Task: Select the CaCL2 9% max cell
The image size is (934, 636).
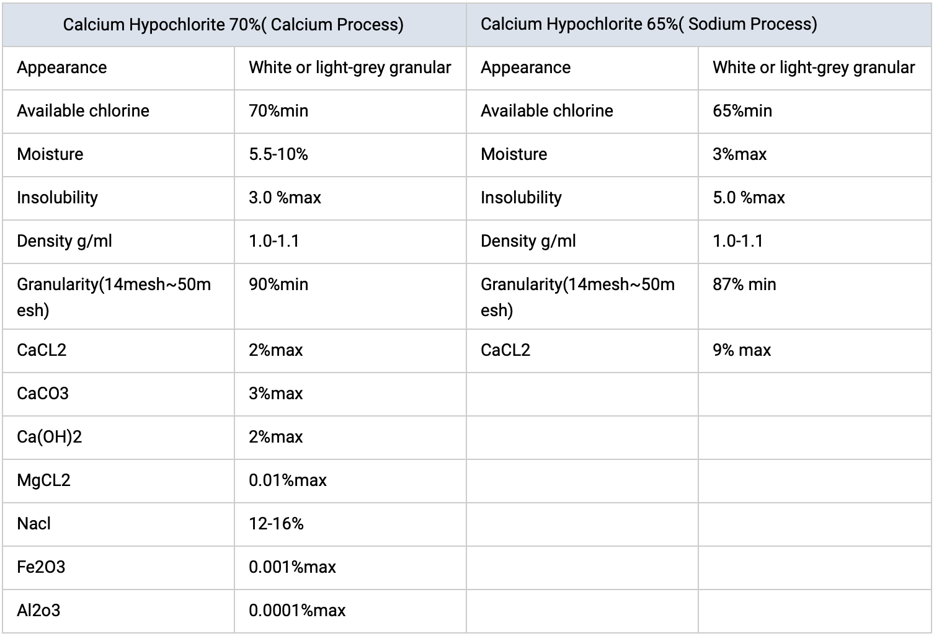Action: pyautogui.click(x=814, y=350)
